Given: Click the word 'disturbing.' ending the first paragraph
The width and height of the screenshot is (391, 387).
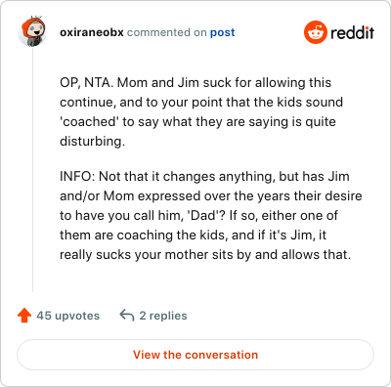Looking at the screenshot, I should (92, 142).
